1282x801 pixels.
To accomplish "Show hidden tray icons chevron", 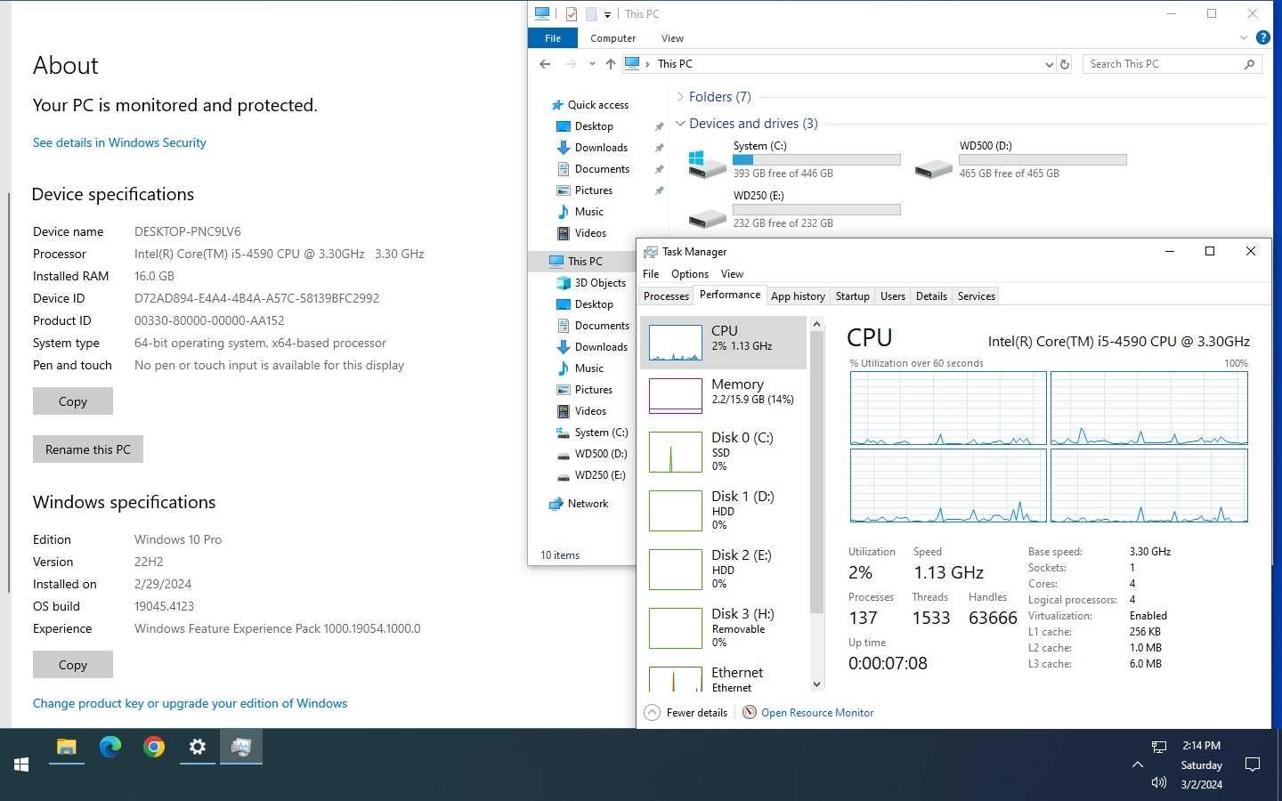I will click(1137, 765).
